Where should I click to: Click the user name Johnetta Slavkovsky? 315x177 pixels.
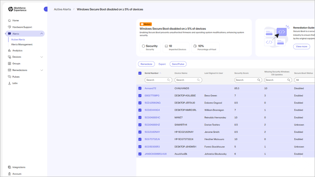click(x=215, y=154)
